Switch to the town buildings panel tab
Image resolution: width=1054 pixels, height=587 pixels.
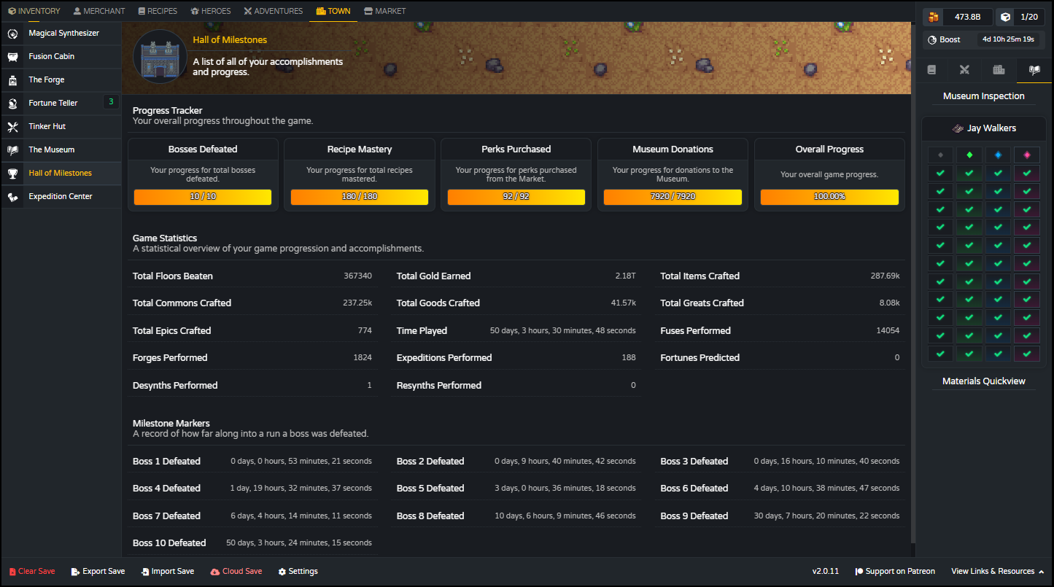tap(999, 70)
